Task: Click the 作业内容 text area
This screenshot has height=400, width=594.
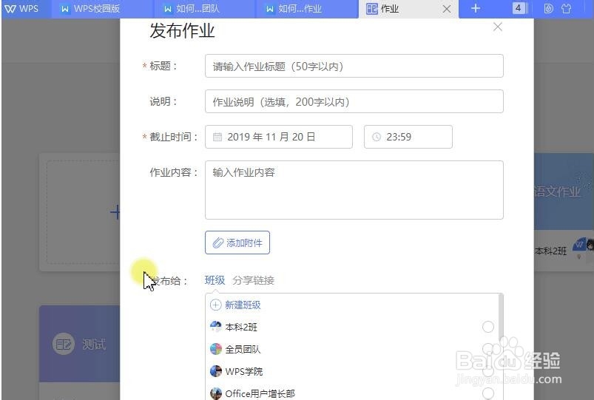Action: (x=354, y=190)
